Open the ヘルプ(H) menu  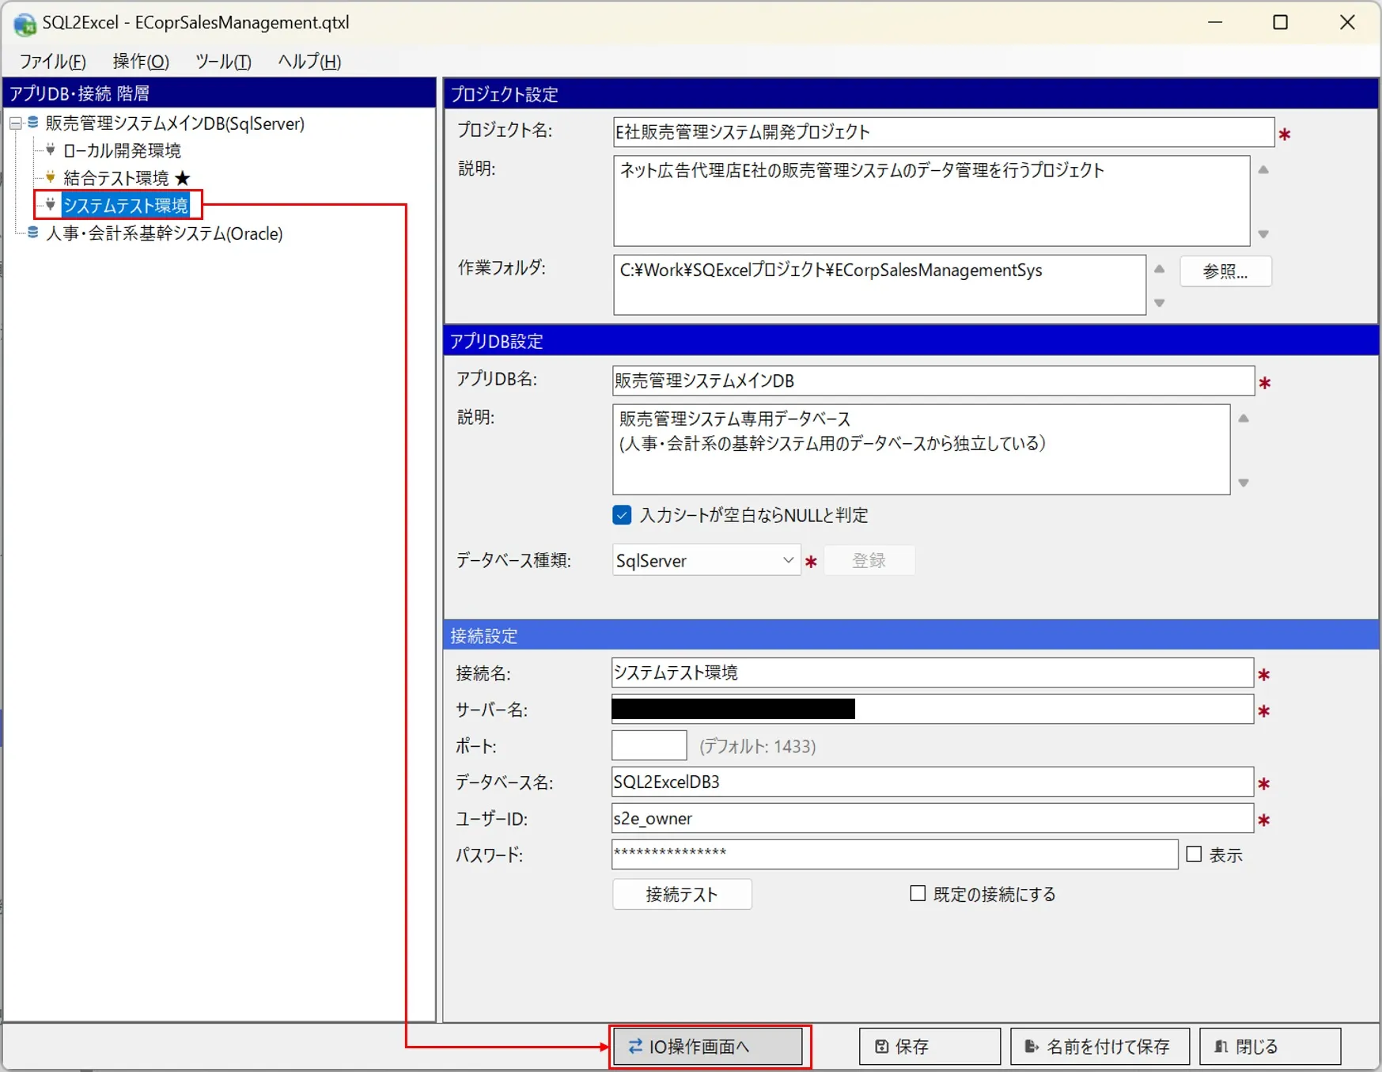tap(309, 62)
